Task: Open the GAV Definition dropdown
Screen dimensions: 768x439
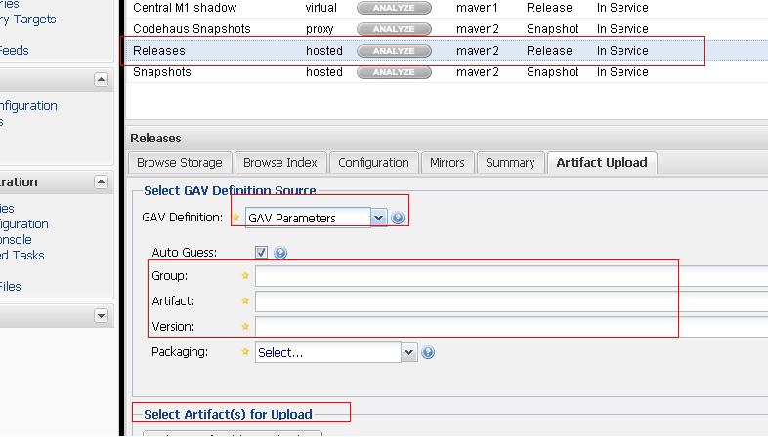Action: [378, 218]
